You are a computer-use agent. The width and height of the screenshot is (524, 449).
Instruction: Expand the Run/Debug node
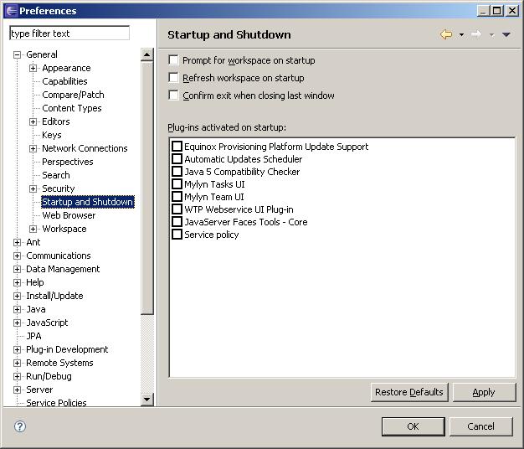point(17,376)
